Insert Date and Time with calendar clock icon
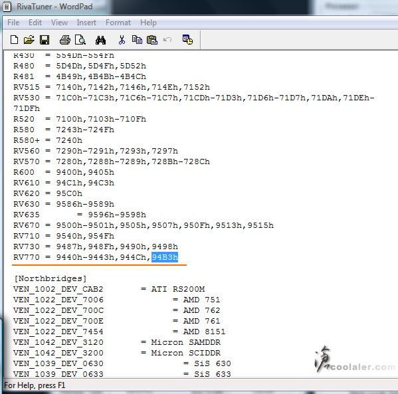 187,40
